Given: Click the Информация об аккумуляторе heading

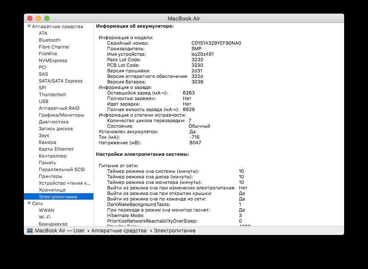Looking at the screenshot, I should click(x=135, y=26).
